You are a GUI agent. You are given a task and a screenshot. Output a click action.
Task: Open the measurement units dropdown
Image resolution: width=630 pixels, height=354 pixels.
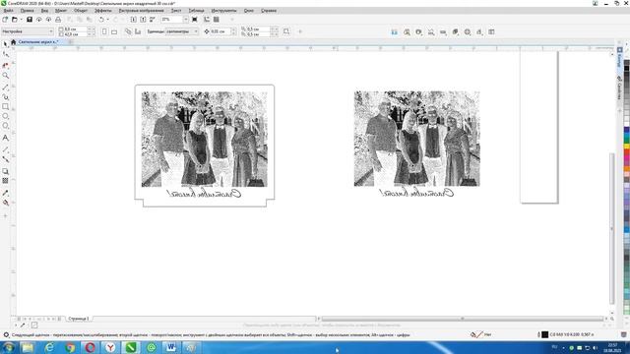196,31
